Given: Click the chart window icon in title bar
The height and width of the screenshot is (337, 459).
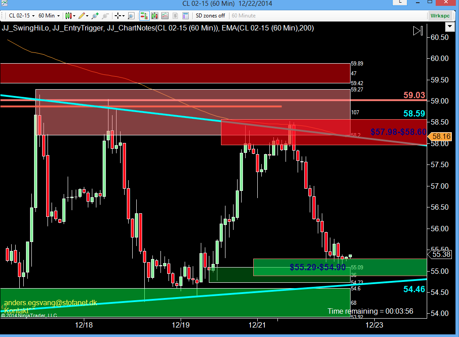Looking at the screenshot, I should click(x=4, y=3).
